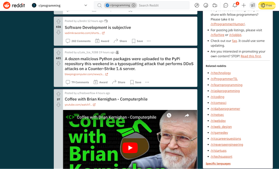Open more options on malicious Python post
The height and width of the screenshot is (169, 279).
(x=147, y=82)
